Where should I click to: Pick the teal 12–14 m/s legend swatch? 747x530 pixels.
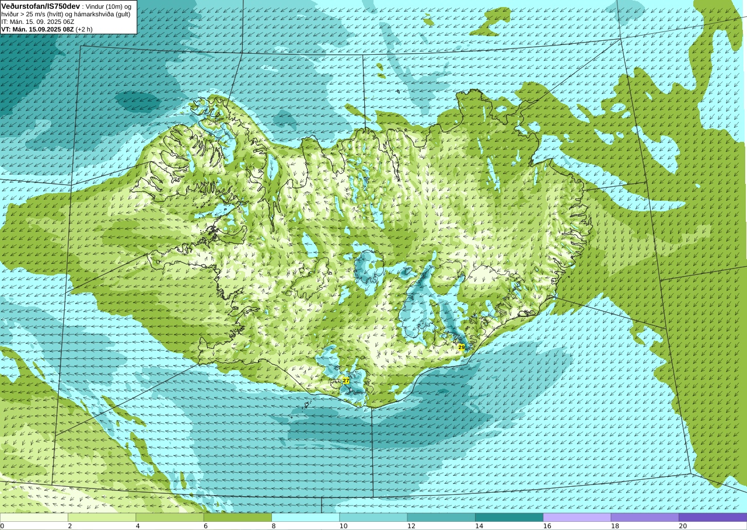click(x=441, y=517)
